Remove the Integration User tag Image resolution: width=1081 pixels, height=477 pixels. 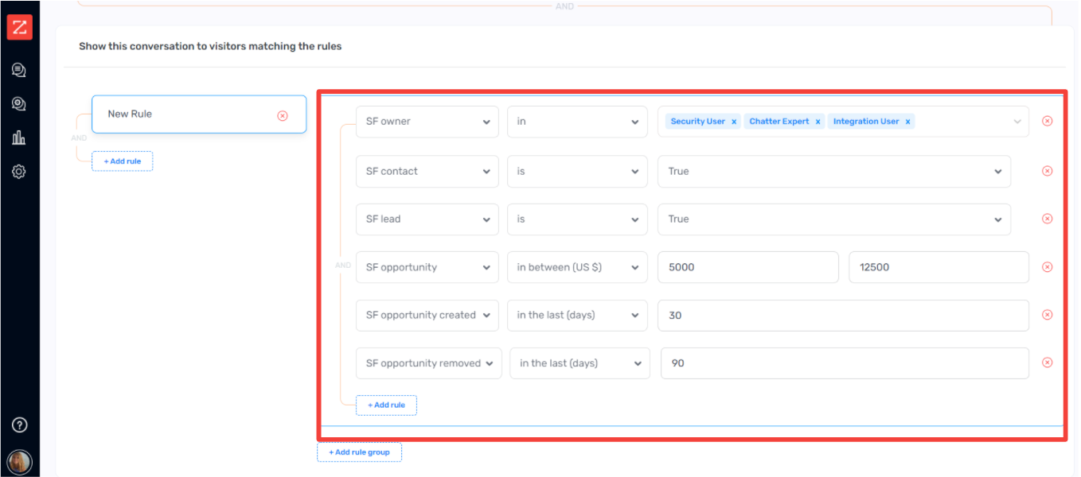click(907, 121)
